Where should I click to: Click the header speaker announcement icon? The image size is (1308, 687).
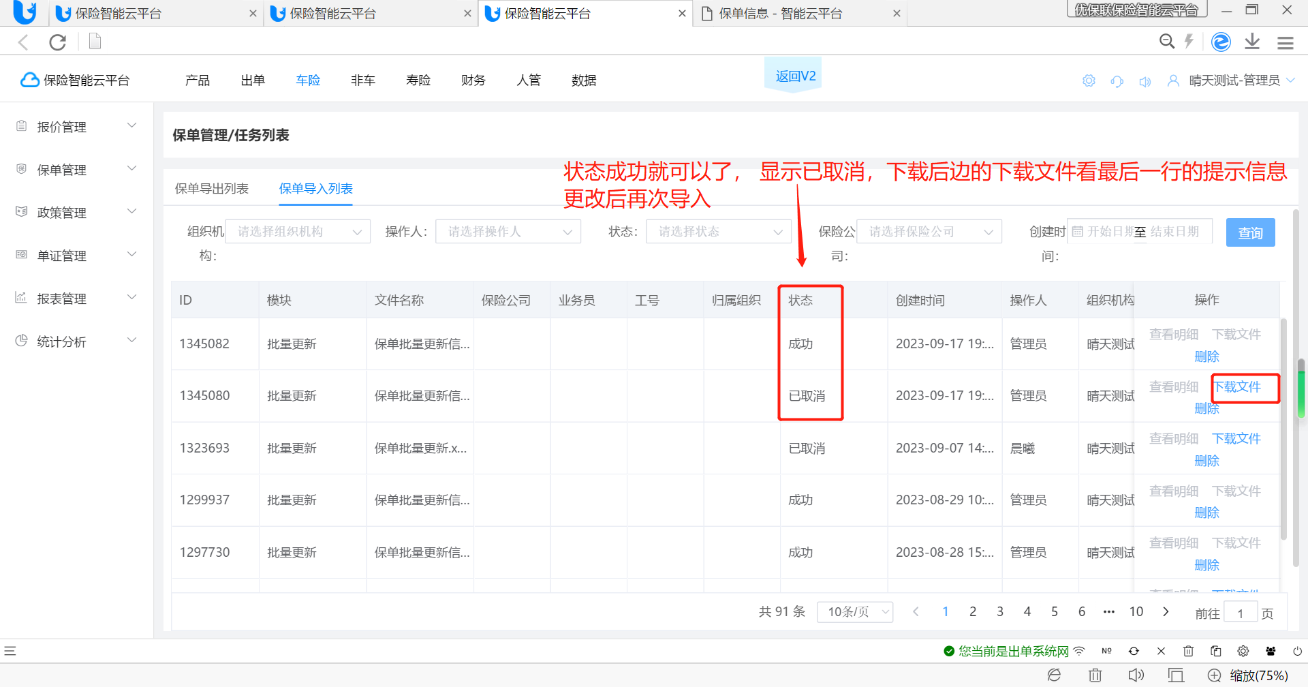[x=1145, y=81]
